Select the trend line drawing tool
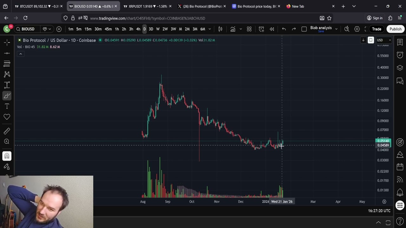Viewport: 406px width, 228px height. point(7,53)
